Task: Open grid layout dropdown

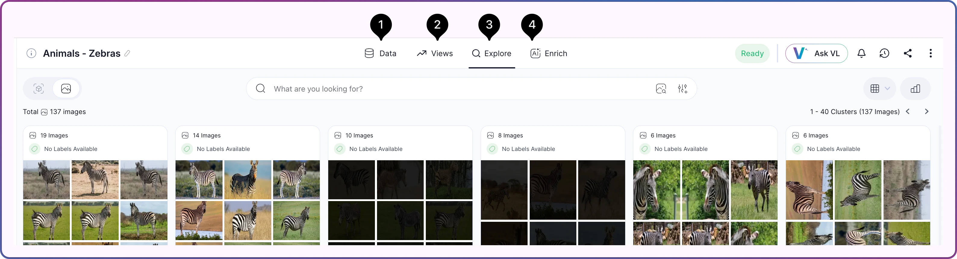Action: 880,89
